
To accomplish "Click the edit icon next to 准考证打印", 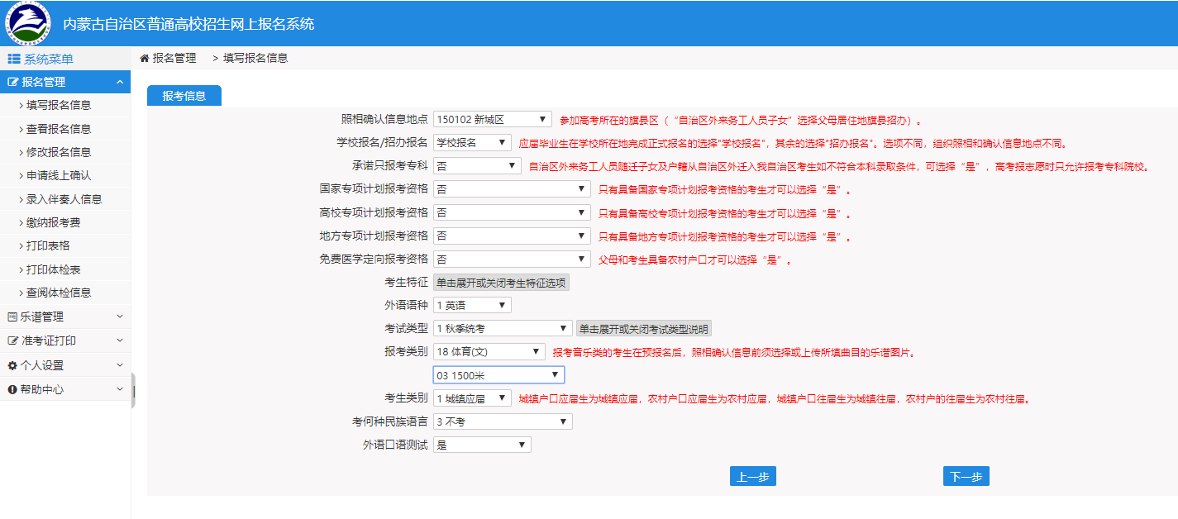I will pos(12,340).
